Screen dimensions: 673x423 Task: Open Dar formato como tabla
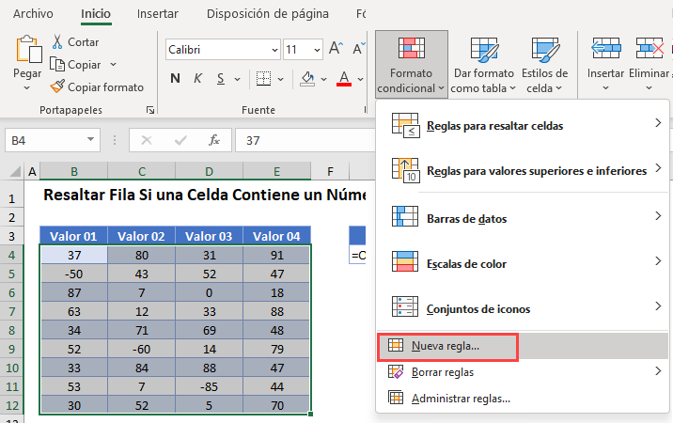click(484, 65)
